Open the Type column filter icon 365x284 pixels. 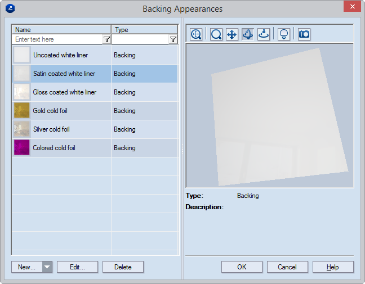[x=172, y=40]
